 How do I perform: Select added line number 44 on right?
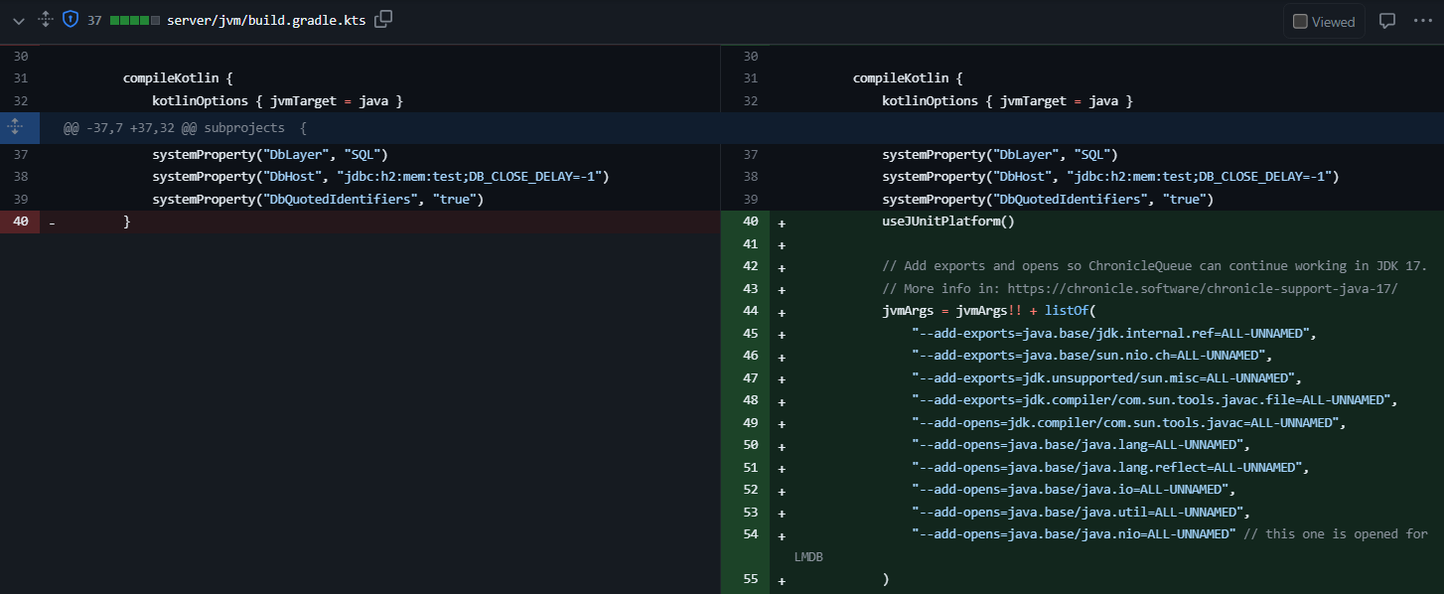[x=750, y=311]
